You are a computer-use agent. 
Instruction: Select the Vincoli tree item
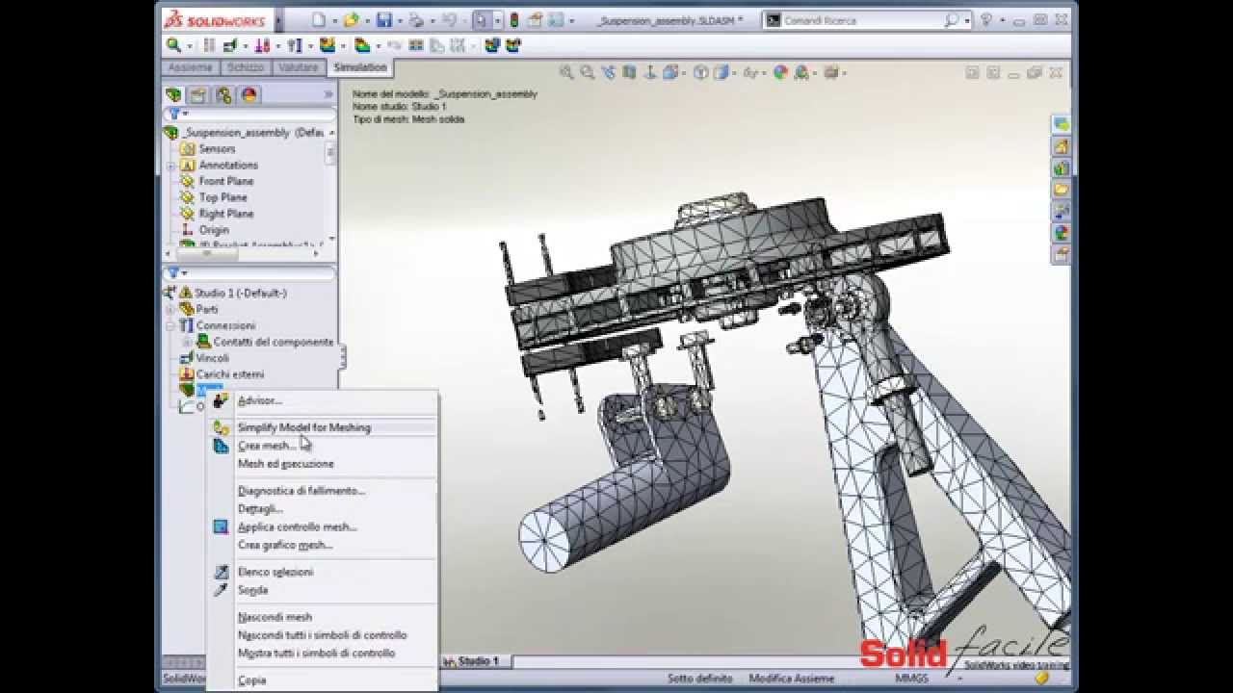(212, 358)
